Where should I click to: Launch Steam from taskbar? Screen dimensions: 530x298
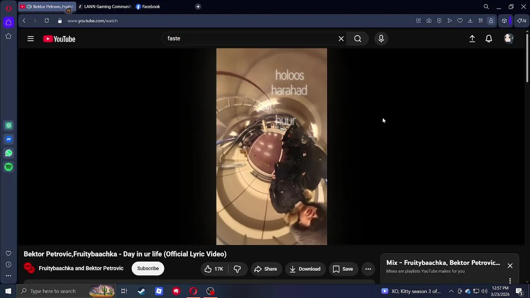pos(141,291)
